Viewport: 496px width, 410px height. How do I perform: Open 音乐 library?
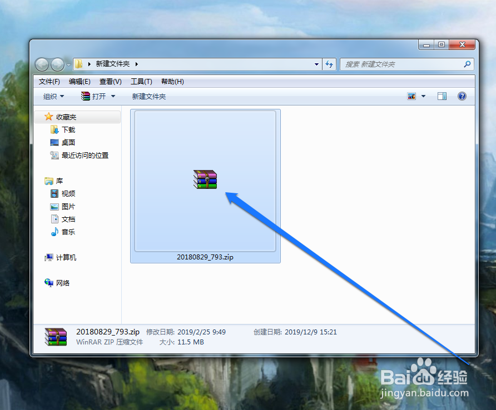[68, 232]
